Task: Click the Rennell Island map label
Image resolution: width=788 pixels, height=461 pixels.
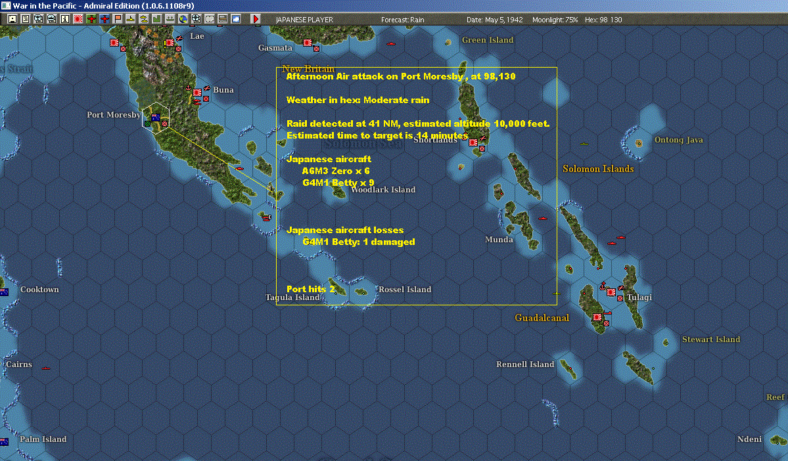Action: (525, 364)
